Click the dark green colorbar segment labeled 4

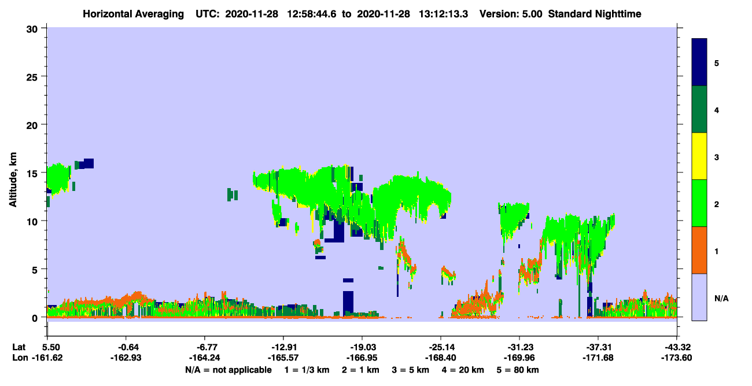click(699, 109)
